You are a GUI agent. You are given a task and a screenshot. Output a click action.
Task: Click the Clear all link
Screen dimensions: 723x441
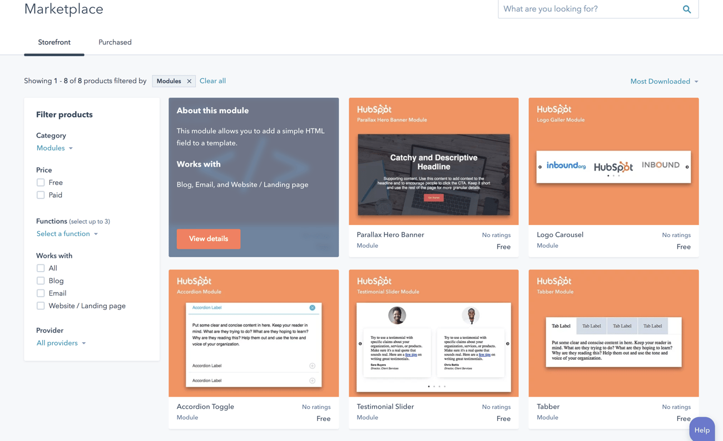pos(212,81)
